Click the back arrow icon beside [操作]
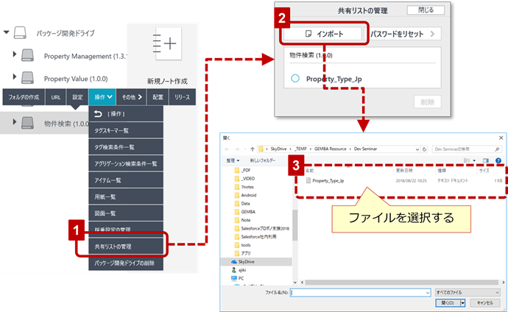Viewport: 508px width, 312px height. (98, 113)
